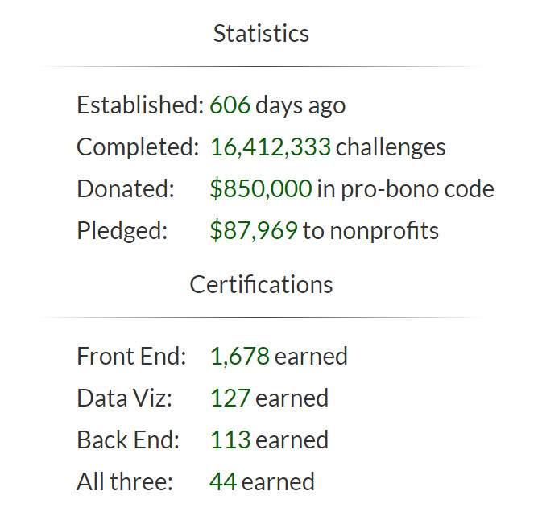The height and width of the screenshot is (520, 538).
Task: Click the word challenges
Action: pyautogui.click(x=391, y=147)
